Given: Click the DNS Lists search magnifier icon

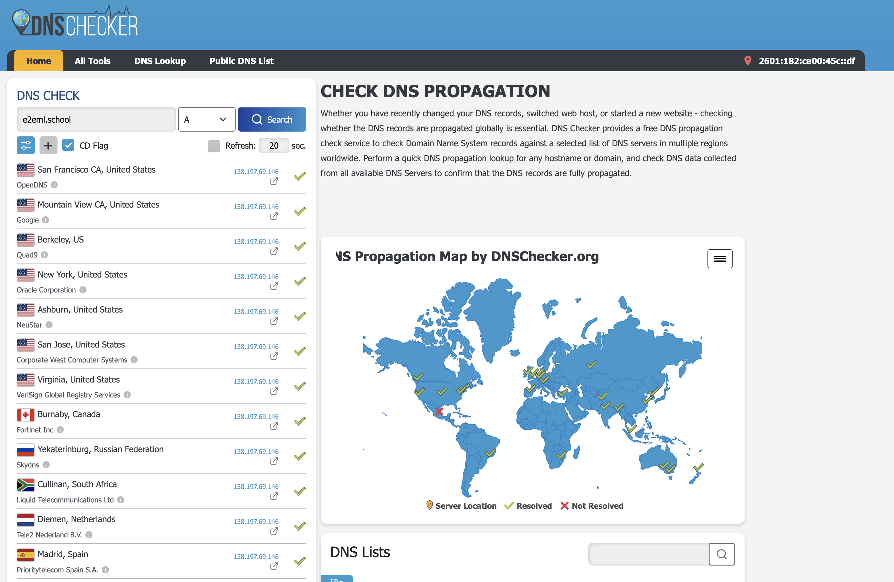Looking at the screenshot, I should 721,554.
